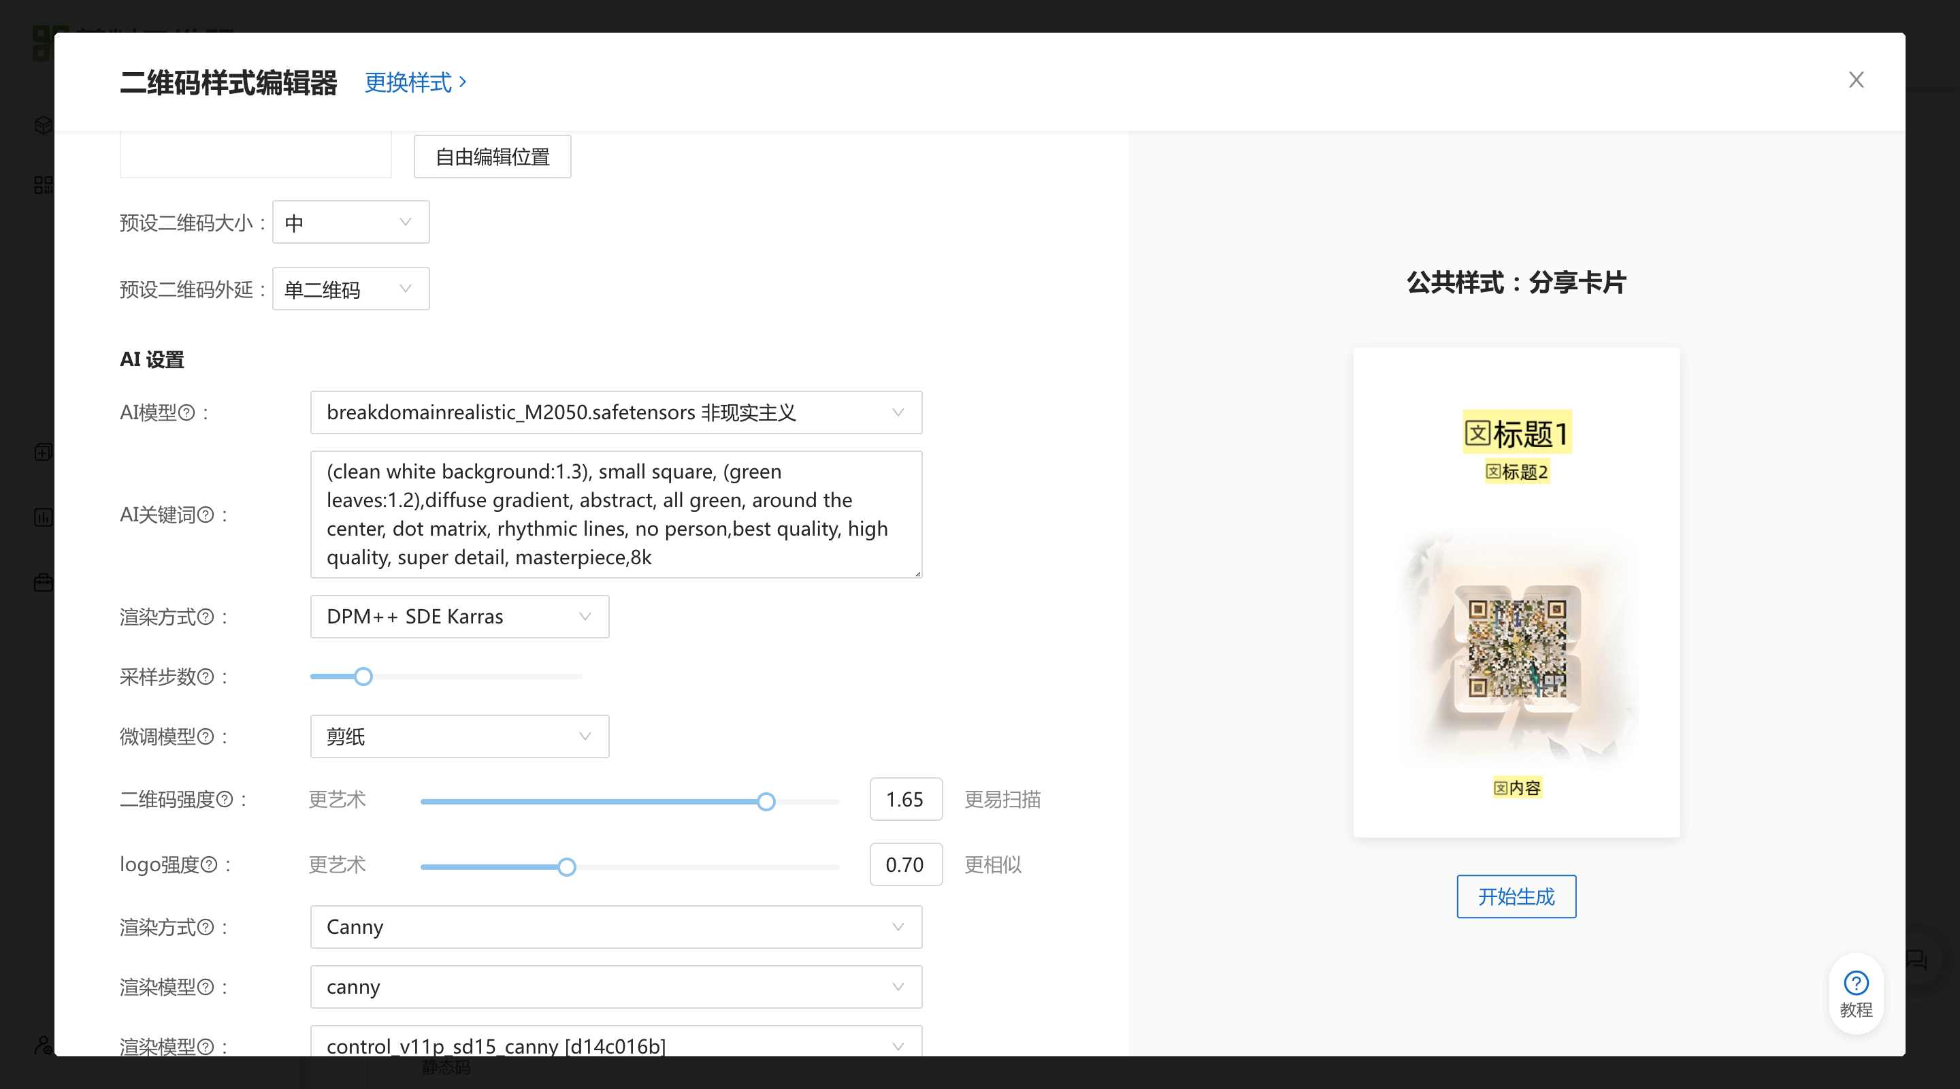Click the 开始生成 button
The width and height of the screenshot is (1960, 1089).
click(1516, 896)
